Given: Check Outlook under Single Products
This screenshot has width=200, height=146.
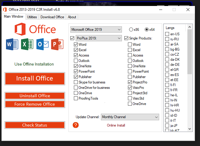Looking at the screenshot, I should point(130,61).
